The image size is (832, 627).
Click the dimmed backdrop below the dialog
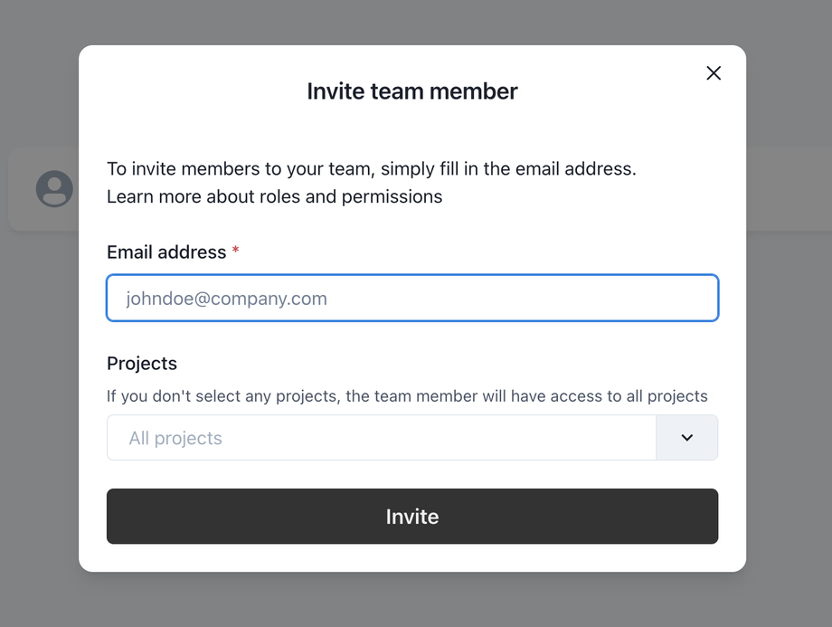[412, 600]
